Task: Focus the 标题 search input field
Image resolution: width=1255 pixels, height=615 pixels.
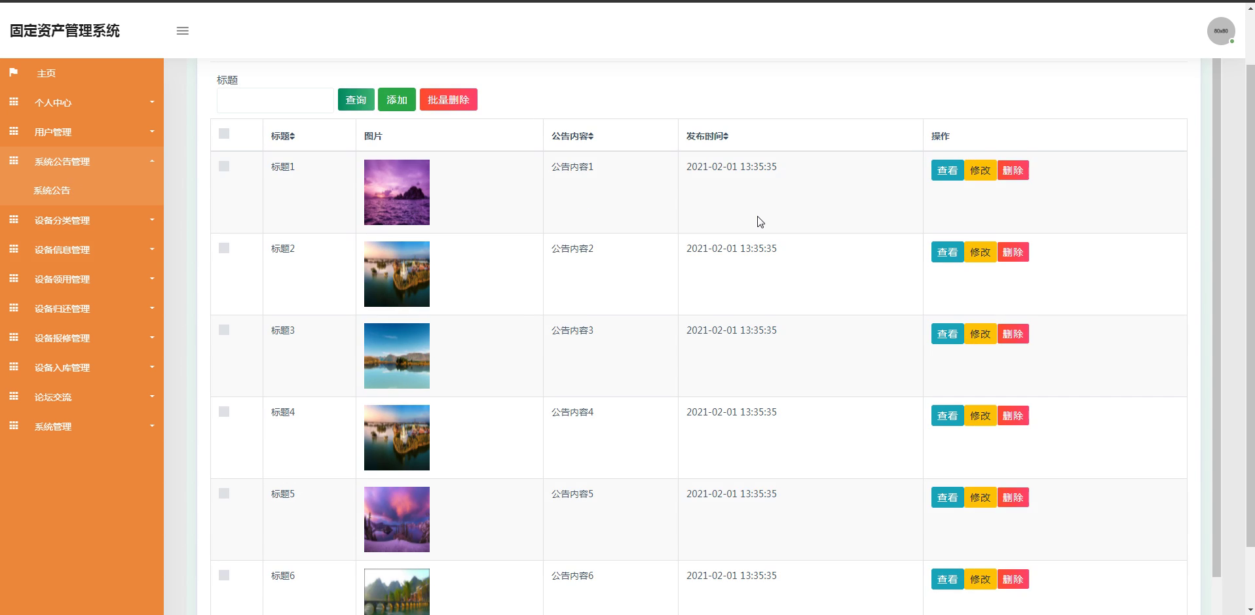Action: (276, 100)
